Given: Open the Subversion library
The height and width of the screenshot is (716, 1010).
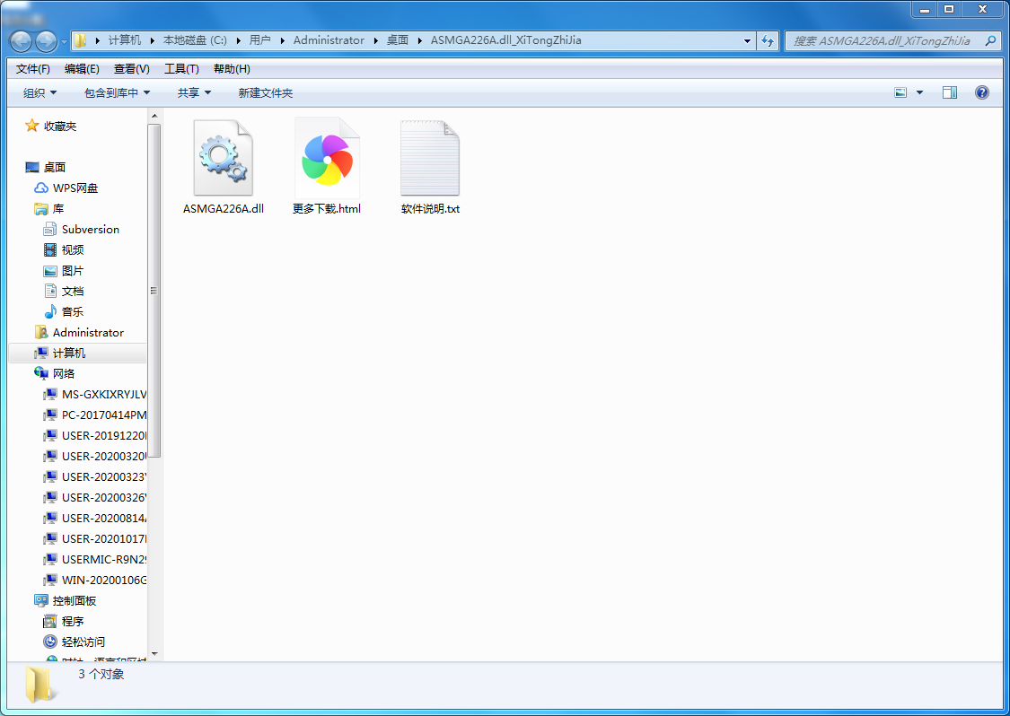Looking at the screenshot, I should click(90, 229).
